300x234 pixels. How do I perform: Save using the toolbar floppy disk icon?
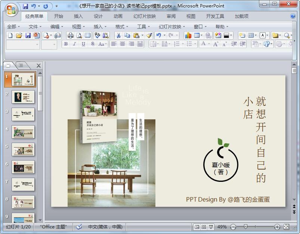coord(28,35)
